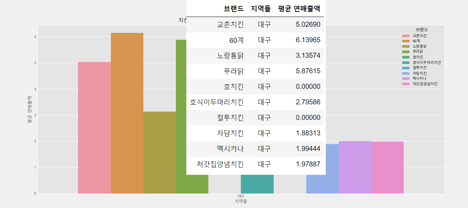Select the 푸라닭 brand cell in the table

(234, 71)
